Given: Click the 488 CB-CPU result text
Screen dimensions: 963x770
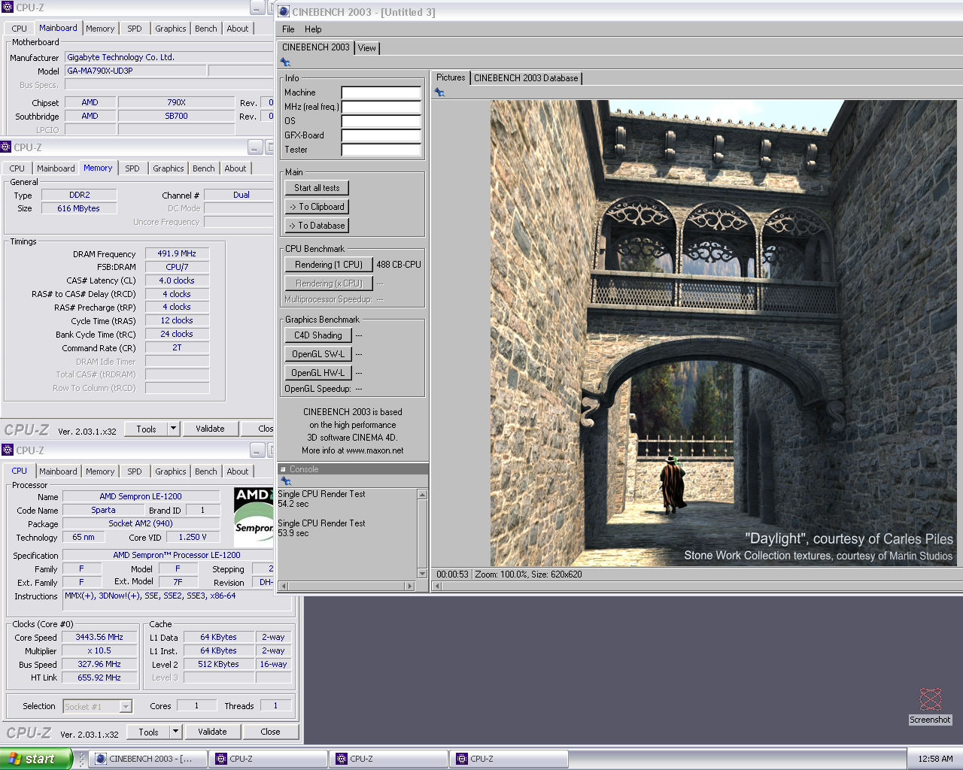Looking at the screenshot, I should tap(399, 265).
